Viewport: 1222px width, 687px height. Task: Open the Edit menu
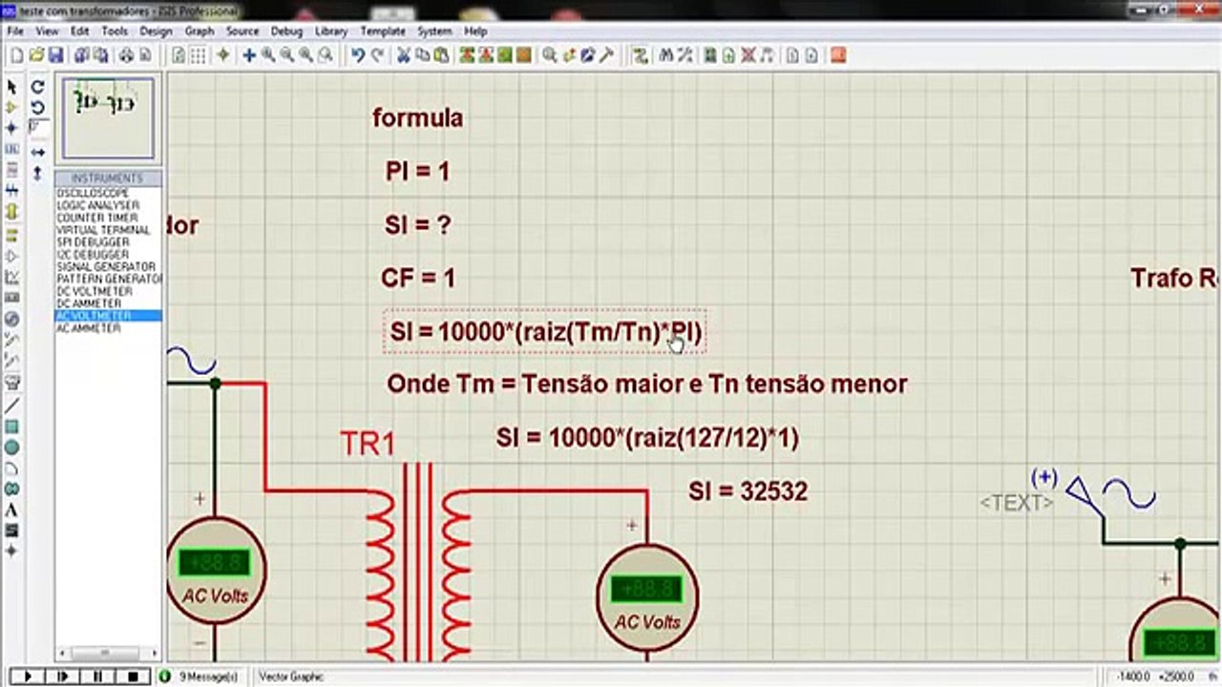click(x=80, y=31)
